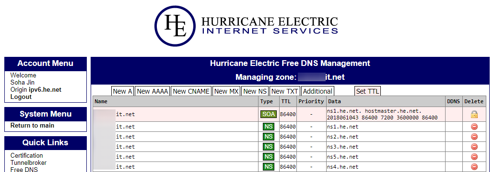Click the Delete column header

[474, 101]
